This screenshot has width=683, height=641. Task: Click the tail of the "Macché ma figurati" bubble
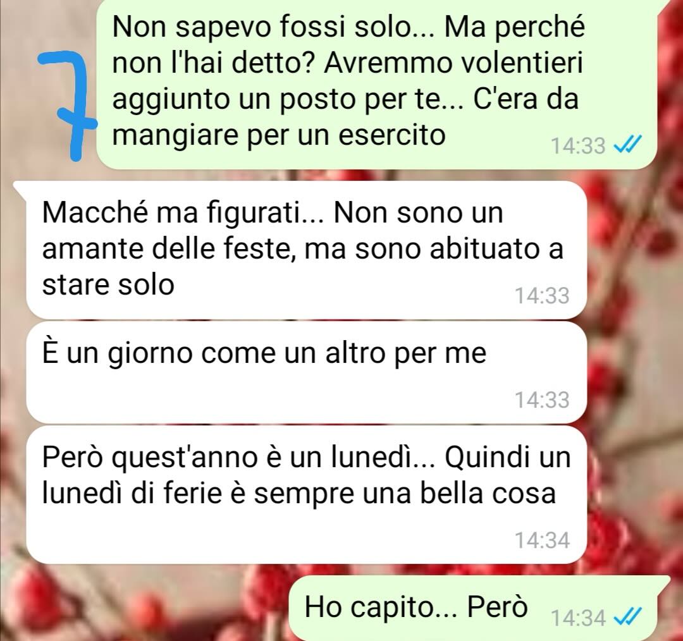point(20,187)
